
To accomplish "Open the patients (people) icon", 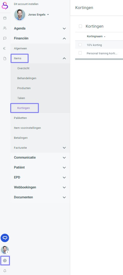I will [x=5, y=28].
